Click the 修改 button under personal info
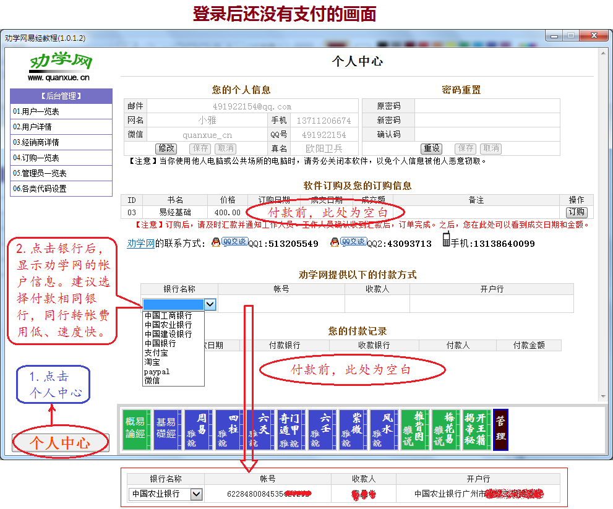 (166, 148)
